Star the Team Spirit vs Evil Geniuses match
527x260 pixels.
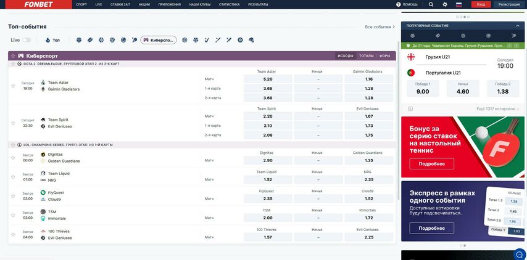tap(13, 123)
